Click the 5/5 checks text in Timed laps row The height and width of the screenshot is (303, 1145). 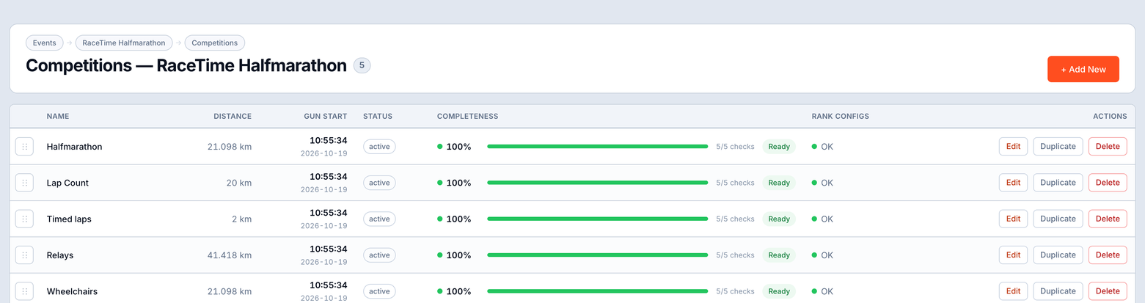point(735,219)
